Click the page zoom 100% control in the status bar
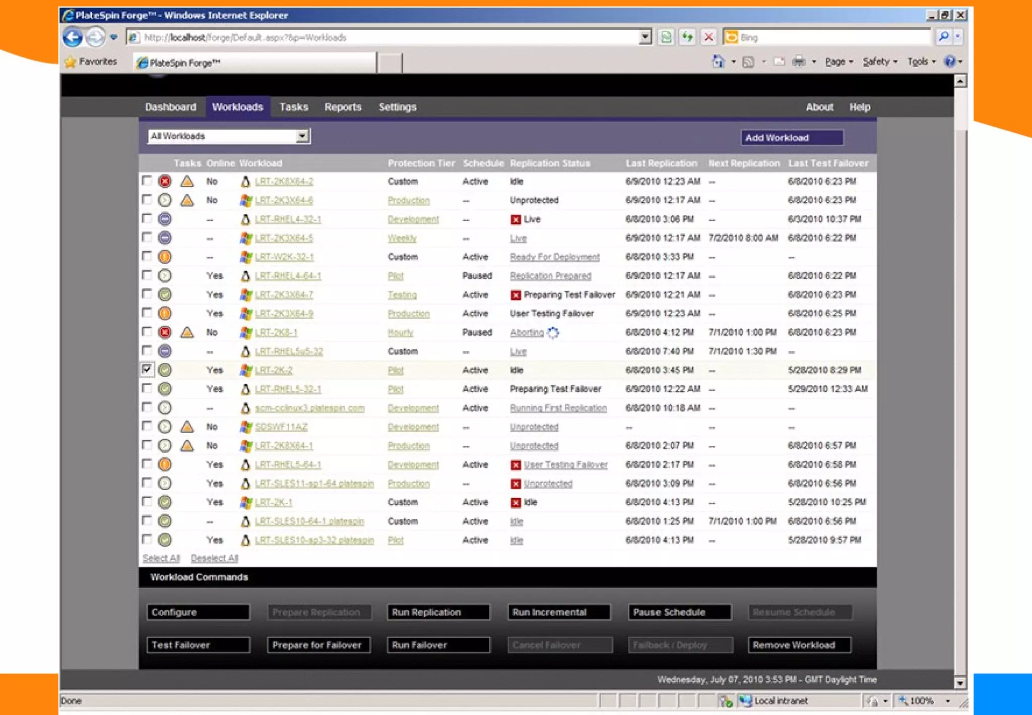This screenshot has width=1032, height=715. point(922,701)
